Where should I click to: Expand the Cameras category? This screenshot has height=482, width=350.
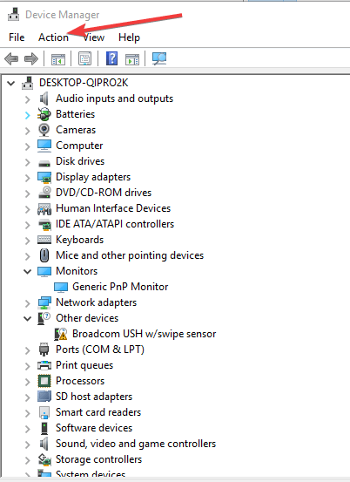(27, 131)
